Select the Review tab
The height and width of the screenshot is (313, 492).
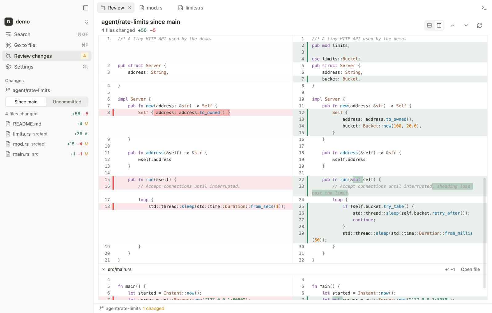pos(116,8)
